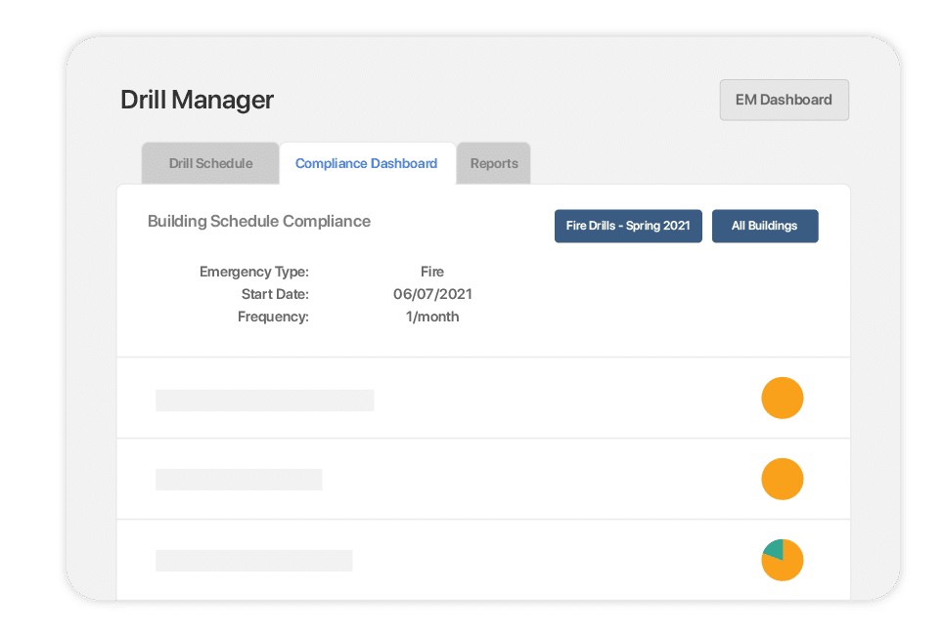Open the All Buildings filter
Screen dimensions: 943x636
[x=765, y=226]
